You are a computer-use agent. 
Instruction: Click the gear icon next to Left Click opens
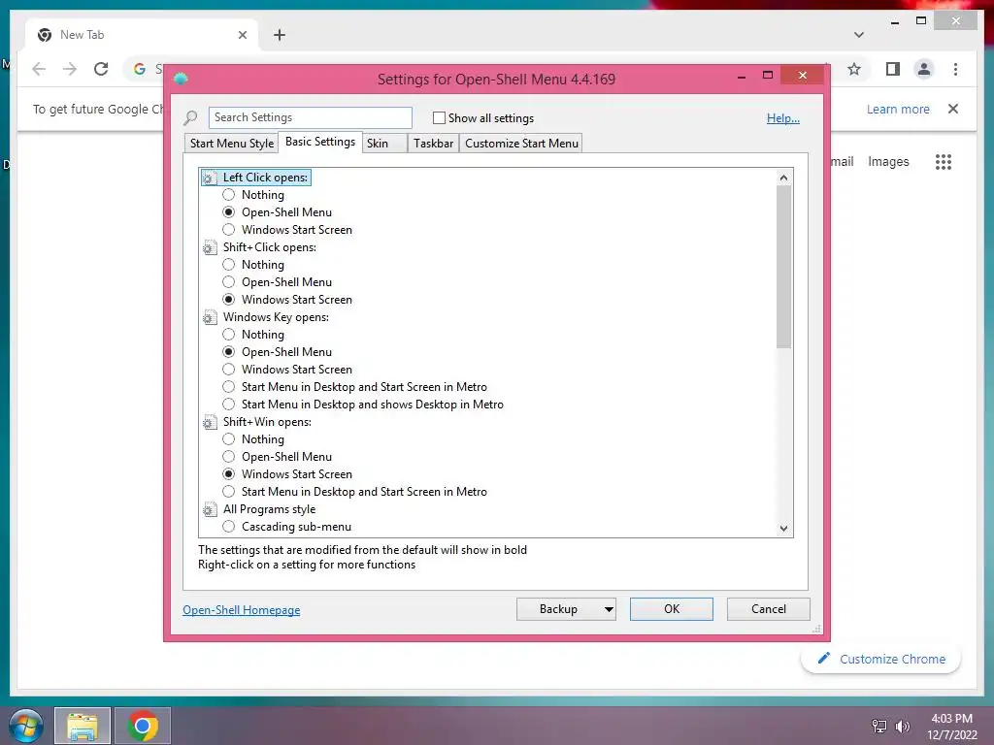210,178
